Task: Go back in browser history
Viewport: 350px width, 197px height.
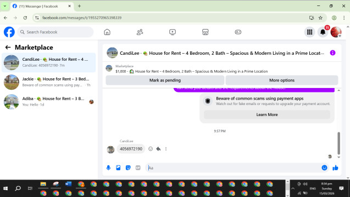Action: coord(5,18)
